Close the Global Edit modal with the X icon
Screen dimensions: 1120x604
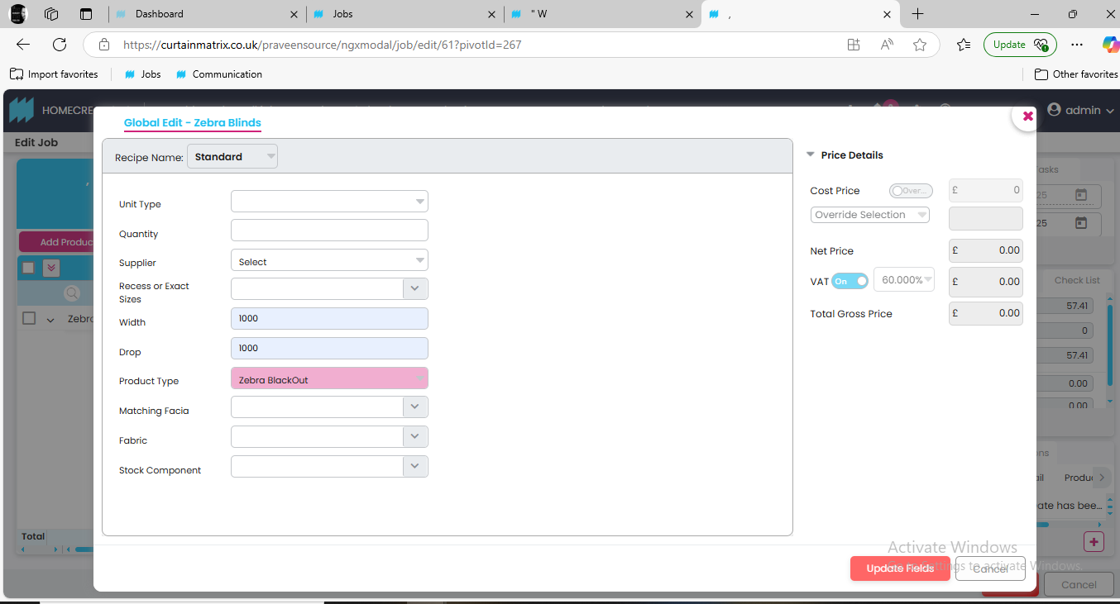[x=1027, y=117]
